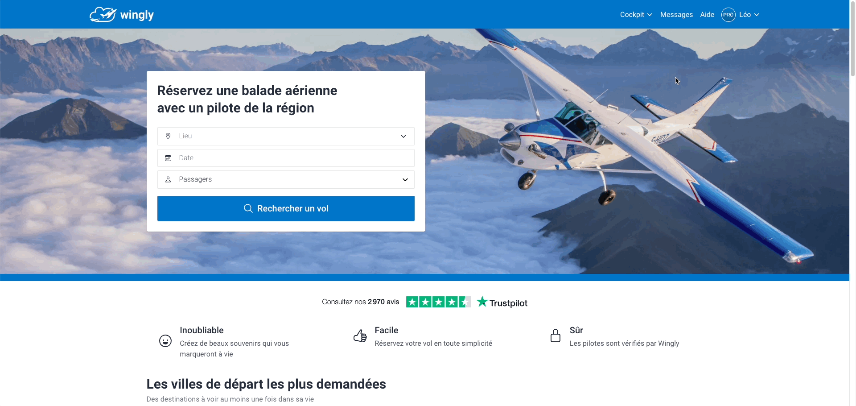Click the thumbs-up Facile icon
The image size is (856, 406).
[x=360, y=336]
